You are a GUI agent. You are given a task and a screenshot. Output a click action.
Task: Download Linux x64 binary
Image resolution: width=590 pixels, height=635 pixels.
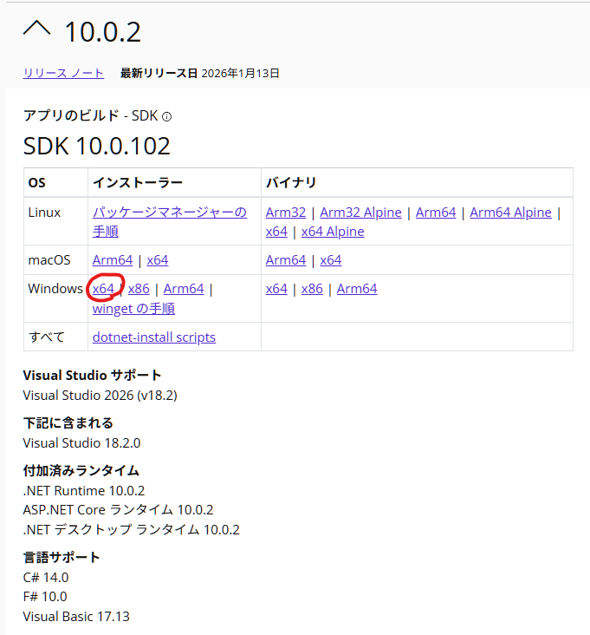[x=276, y=232]
